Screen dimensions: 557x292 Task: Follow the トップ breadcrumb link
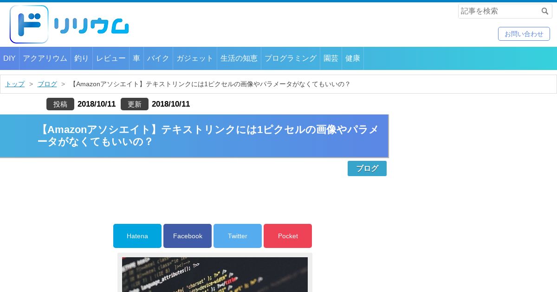(15, 84)
